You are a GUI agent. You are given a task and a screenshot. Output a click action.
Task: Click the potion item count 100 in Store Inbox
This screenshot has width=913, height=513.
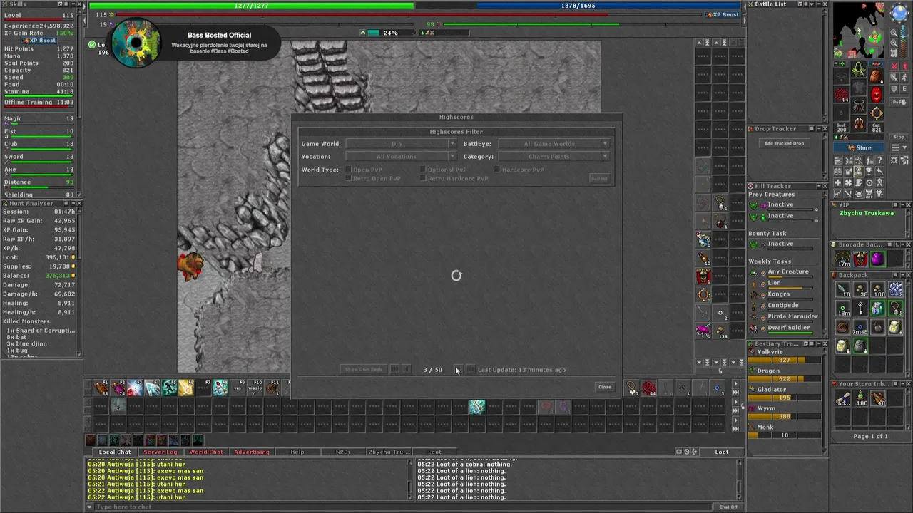(861, 398)
